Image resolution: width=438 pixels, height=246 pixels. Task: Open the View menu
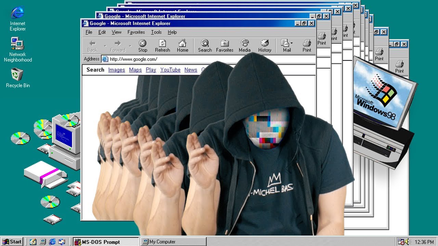[x=116, y=32]
